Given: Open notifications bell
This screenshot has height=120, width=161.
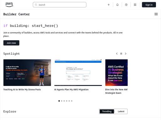Looking at the screenshot, I should tap(117, 5).
